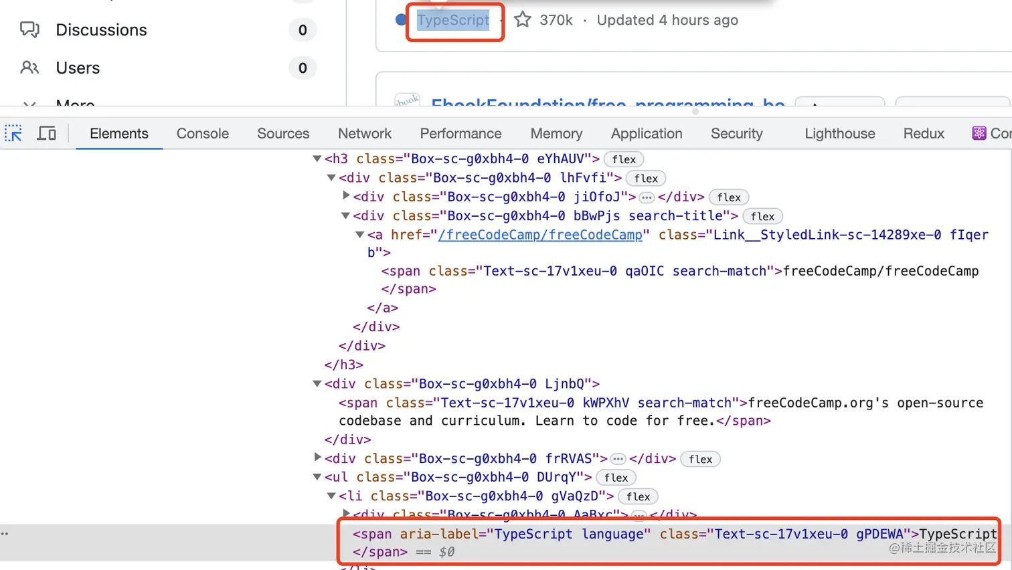Open the Security tab
1012x570 pixels.
[737, 134]
